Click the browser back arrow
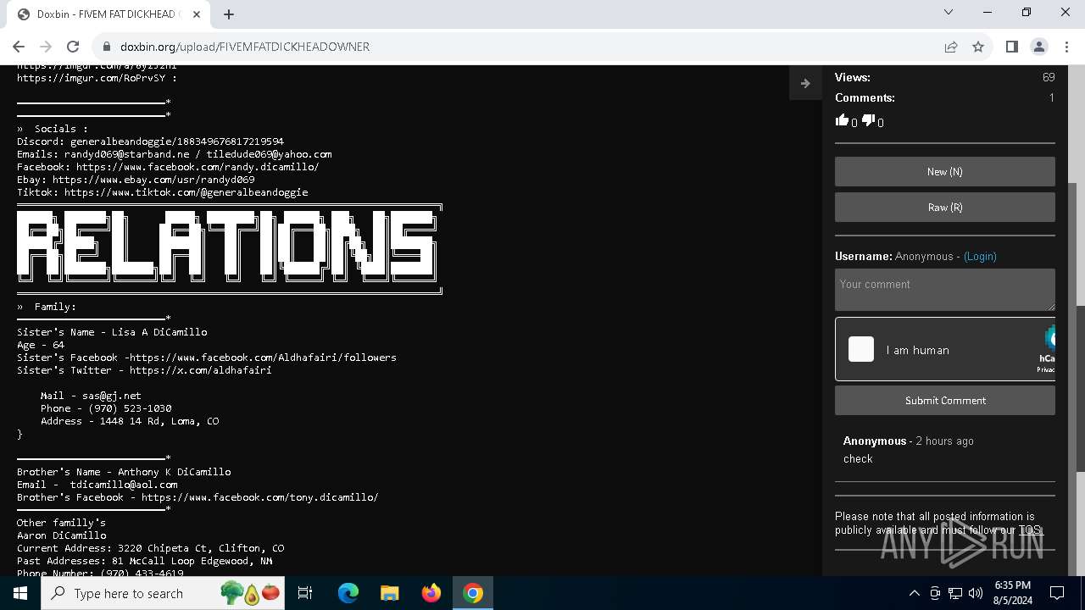This screenshot has height=610, width=1085. pyautogui.click(x=19, y=47)
